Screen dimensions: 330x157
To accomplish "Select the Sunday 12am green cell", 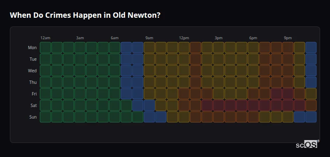I will tap(45, 117).
